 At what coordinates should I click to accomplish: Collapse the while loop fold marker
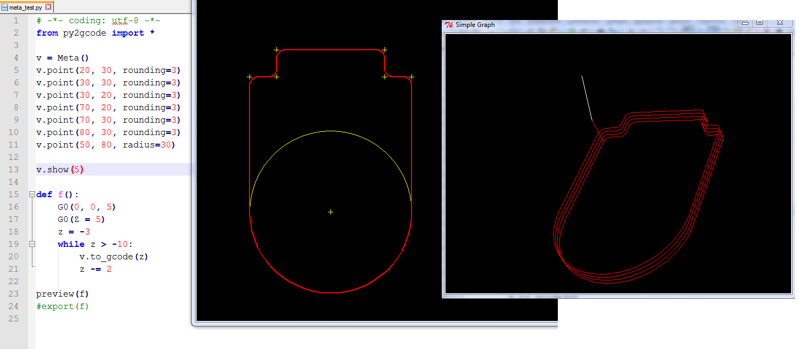point(32,244)
